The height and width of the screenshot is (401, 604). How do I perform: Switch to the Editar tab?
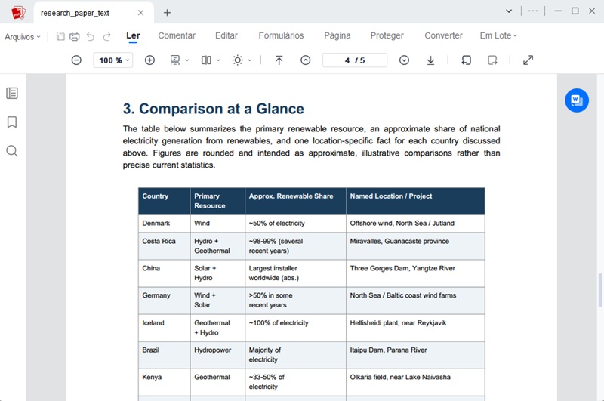(x=226, y=35)
